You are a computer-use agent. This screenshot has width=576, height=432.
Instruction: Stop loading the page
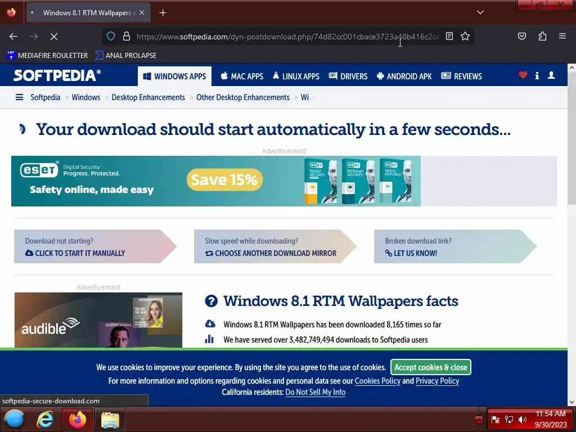tap(53, 37)
